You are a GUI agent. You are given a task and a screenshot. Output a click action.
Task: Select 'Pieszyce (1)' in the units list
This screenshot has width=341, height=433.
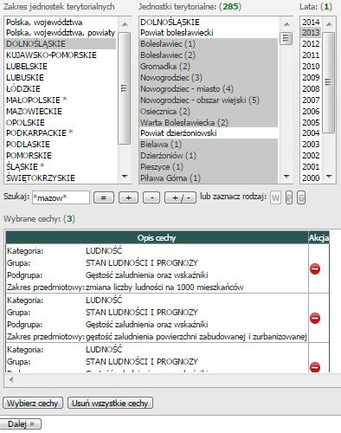coord(209,167)
